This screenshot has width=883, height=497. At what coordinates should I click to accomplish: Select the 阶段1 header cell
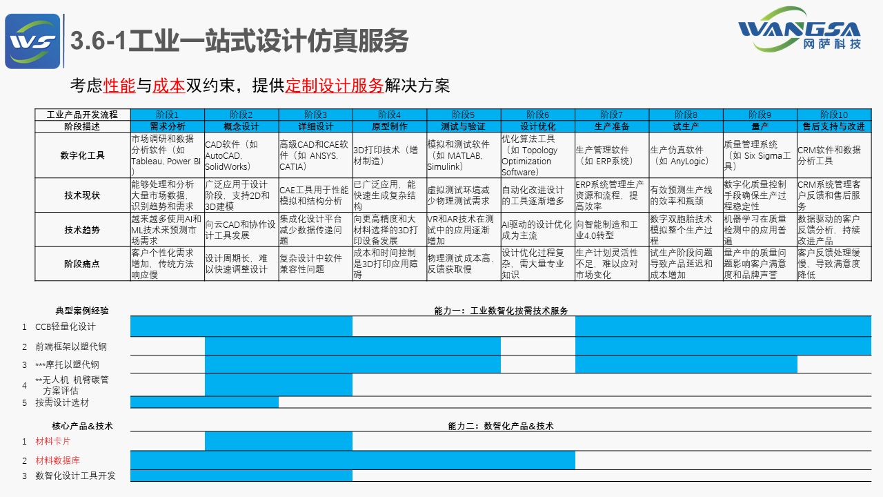coord(168,115)
